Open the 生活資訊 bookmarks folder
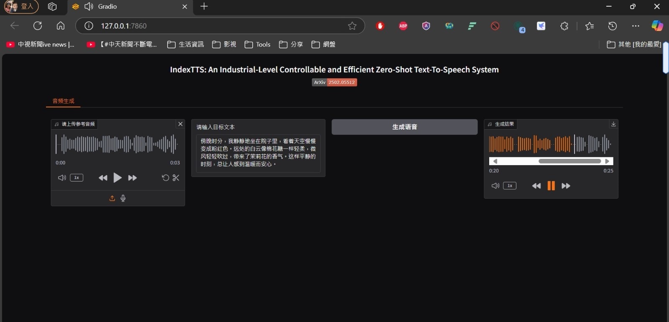Viewport: 669px width, 322px height. click(185, 44)
